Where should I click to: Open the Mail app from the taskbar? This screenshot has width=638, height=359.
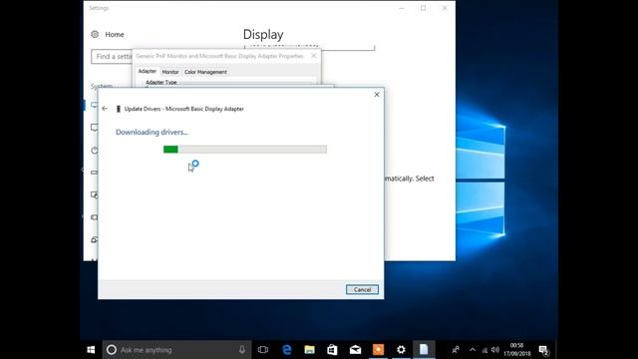[x=355, y=350]
